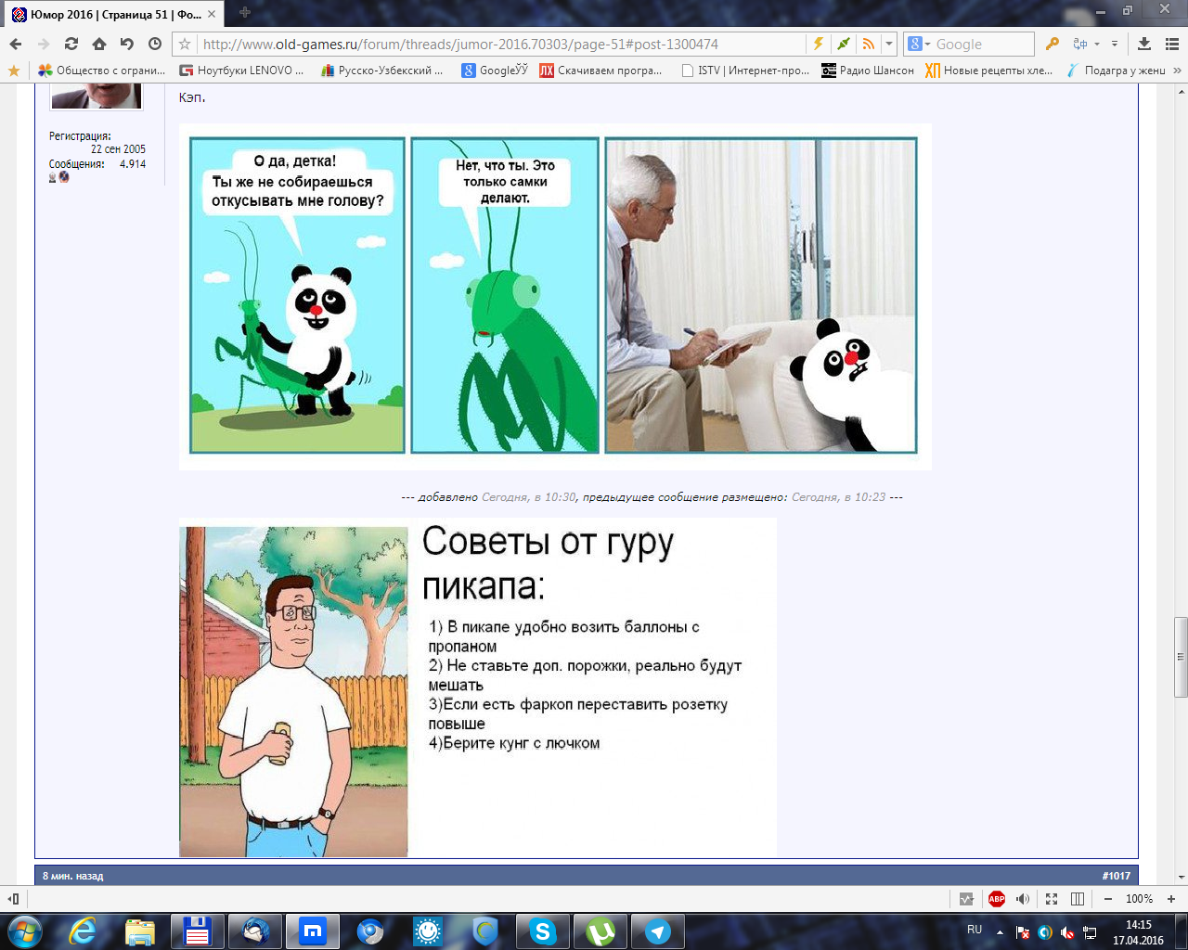1188x950 pixels.
Task: Open the favorites star menu on bookmarks bar
Action: [14, 71]
